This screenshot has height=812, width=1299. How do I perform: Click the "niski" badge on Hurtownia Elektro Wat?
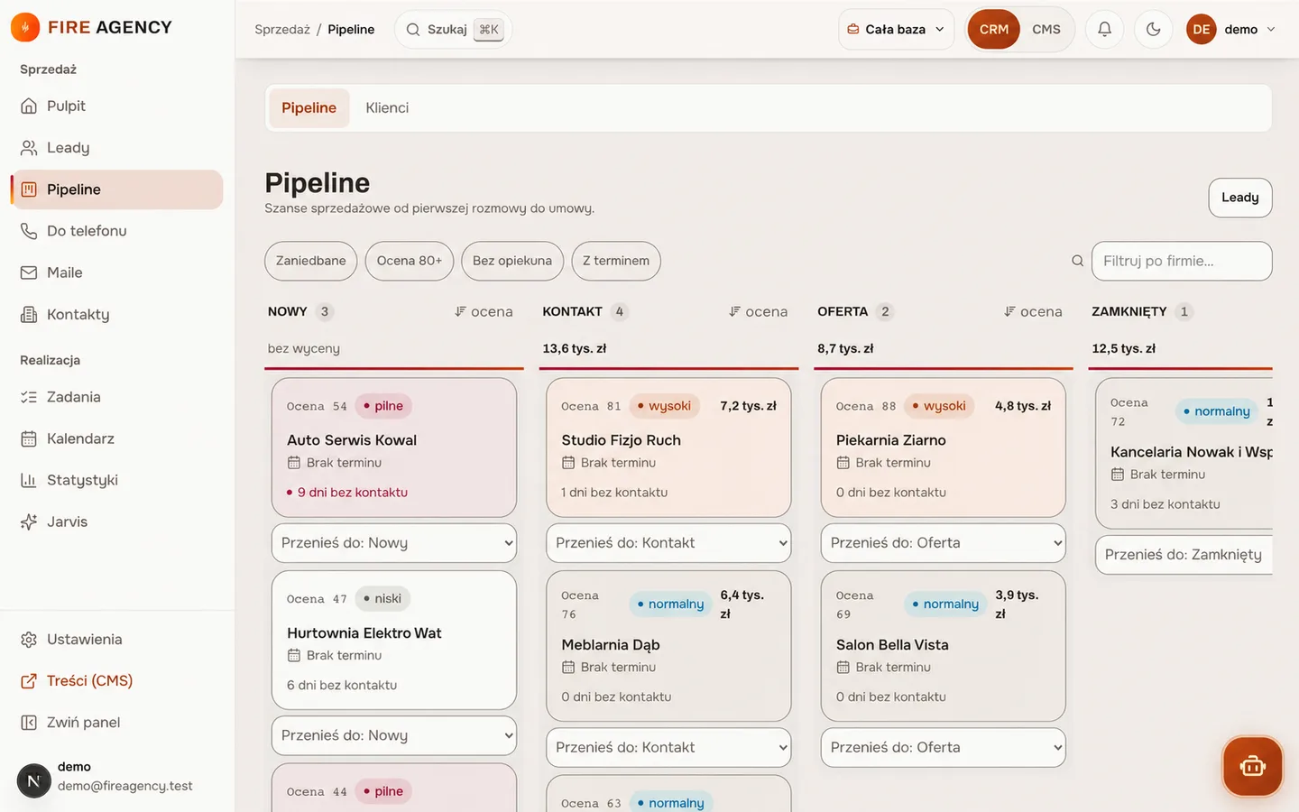(382, 599)
